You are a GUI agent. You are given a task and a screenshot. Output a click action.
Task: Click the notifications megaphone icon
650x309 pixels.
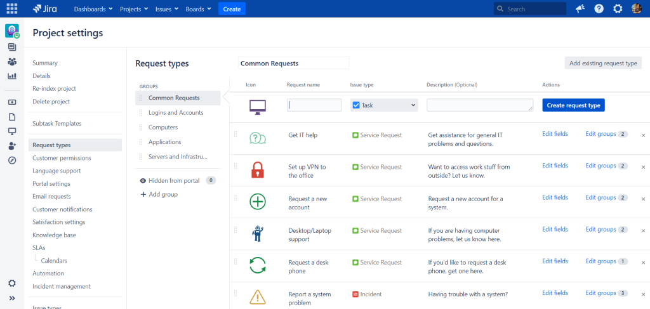(580, 9)
